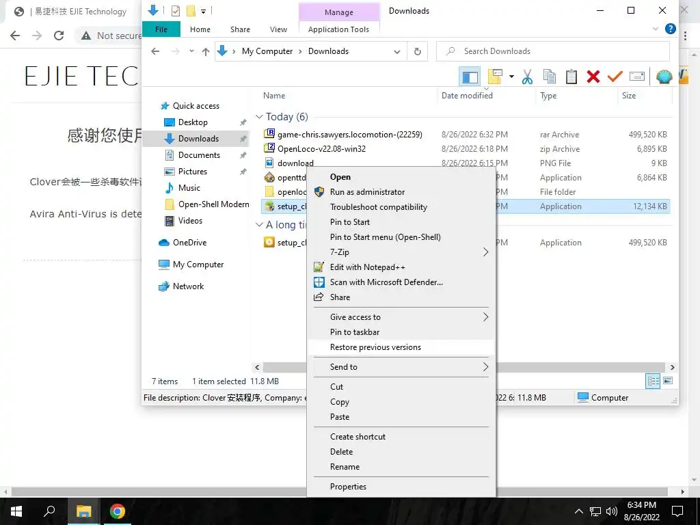Open address bar history dropdown

(397, 52)
